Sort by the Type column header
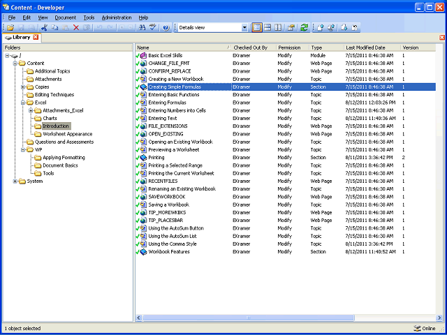Viewport: 447px width, 335px height. point(326,48)
